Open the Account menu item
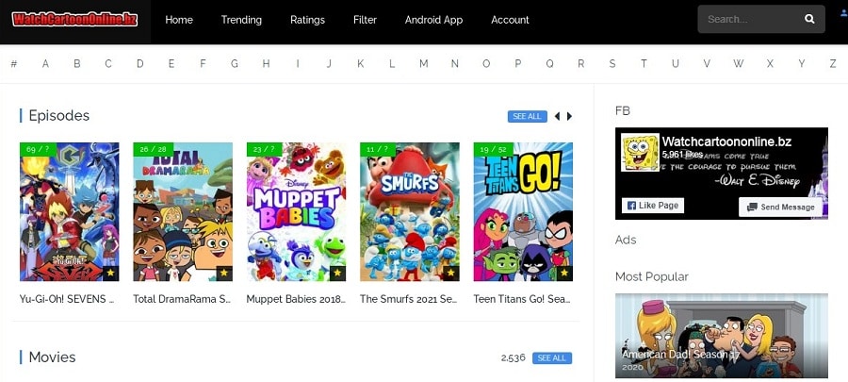This screenshot has height=382, width=848. point(510,20)
